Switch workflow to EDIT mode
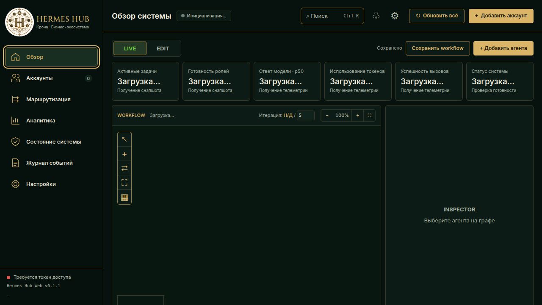This screenshot has height=305, width=542. (x=163, y=48)
